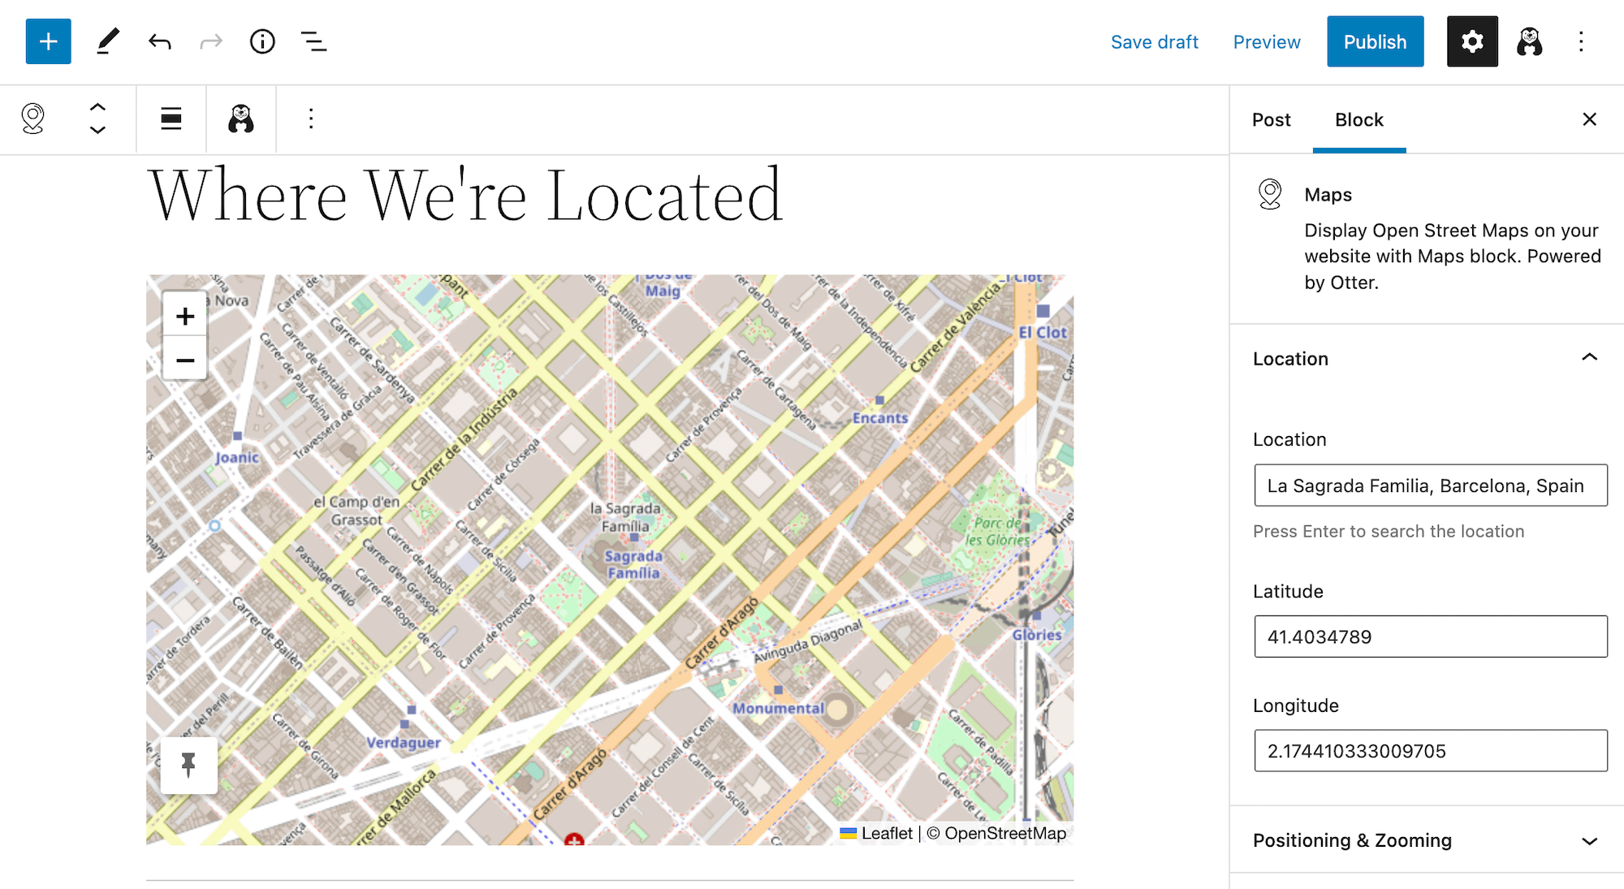Zoom in the map with plus button
Viewport: 1624px width, 889px height.
(x=185, y=316)
